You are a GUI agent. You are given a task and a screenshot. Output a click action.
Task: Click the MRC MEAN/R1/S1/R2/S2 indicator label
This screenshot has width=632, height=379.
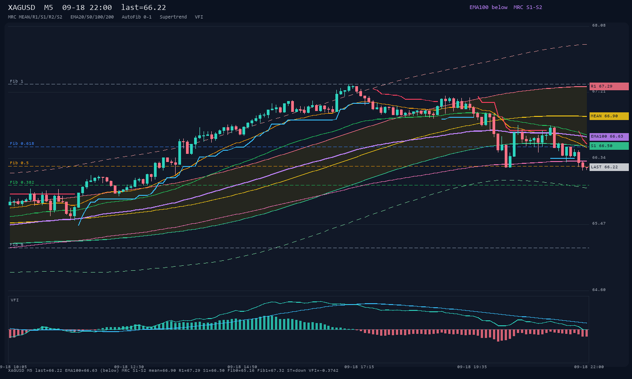click(35, 17)
